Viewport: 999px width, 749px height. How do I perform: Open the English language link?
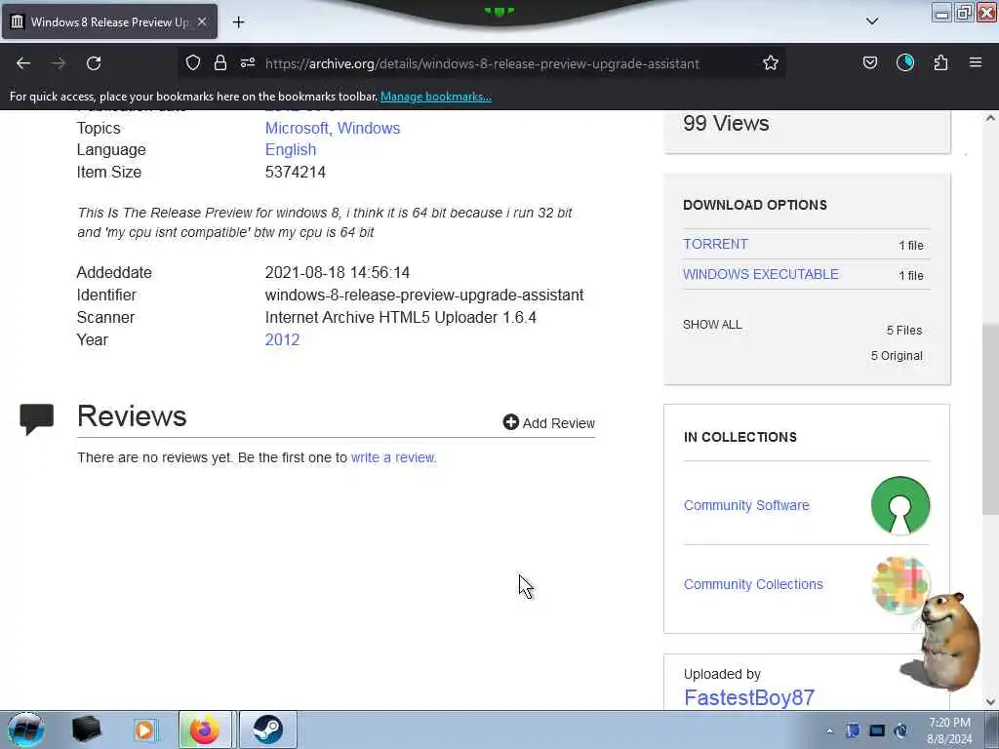[291, 149]
